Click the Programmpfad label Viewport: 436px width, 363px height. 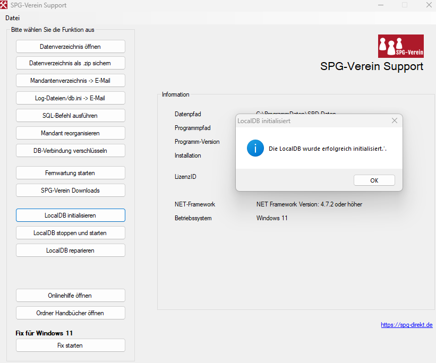click(x=192, y=128)
